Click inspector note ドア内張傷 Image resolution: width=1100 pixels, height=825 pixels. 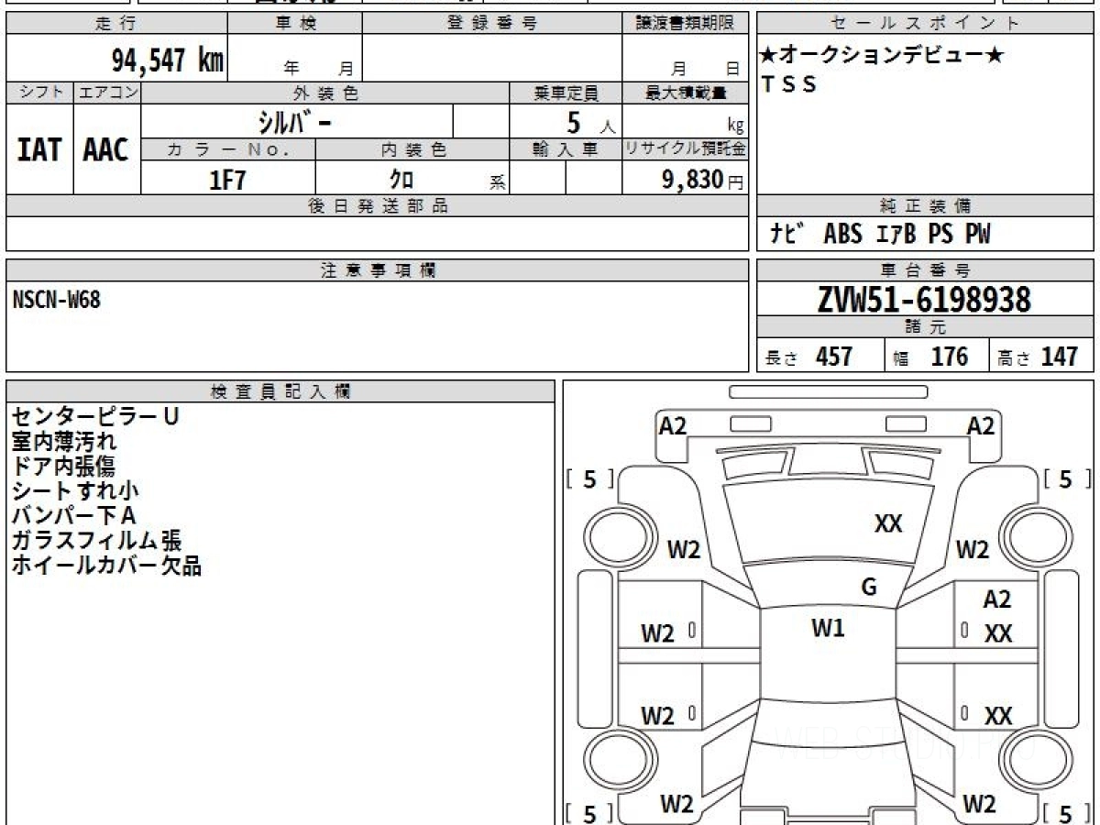coord(64,466)
